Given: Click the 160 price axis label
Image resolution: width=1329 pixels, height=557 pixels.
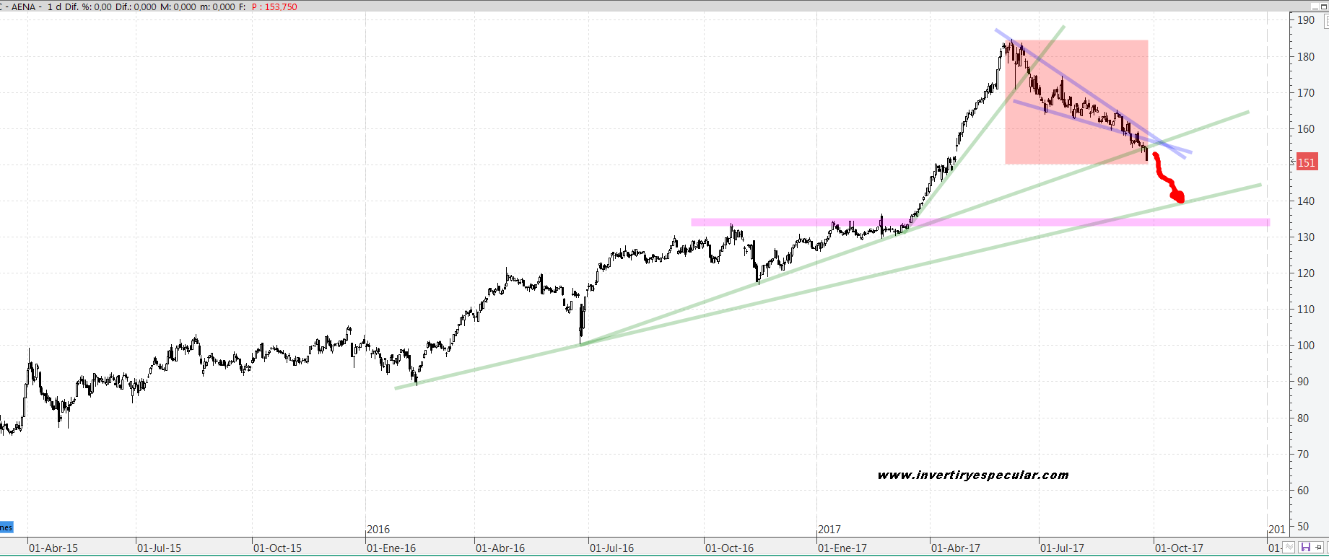Looking at the screenshot, I should coord(1306,128).
